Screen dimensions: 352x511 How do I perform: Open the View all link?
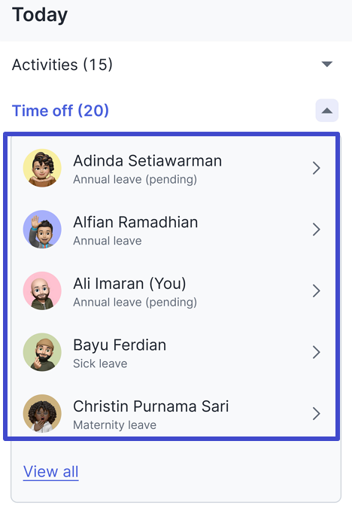click(x=51, y=472)
